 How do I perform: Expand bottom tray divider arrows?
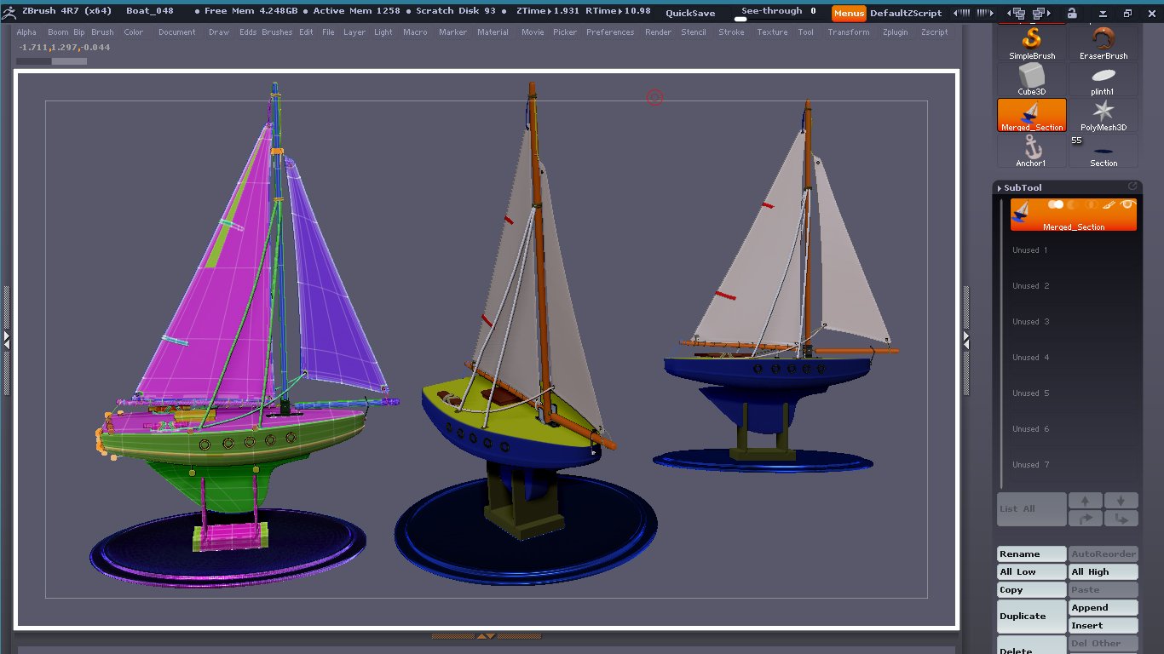click(486, 636)
